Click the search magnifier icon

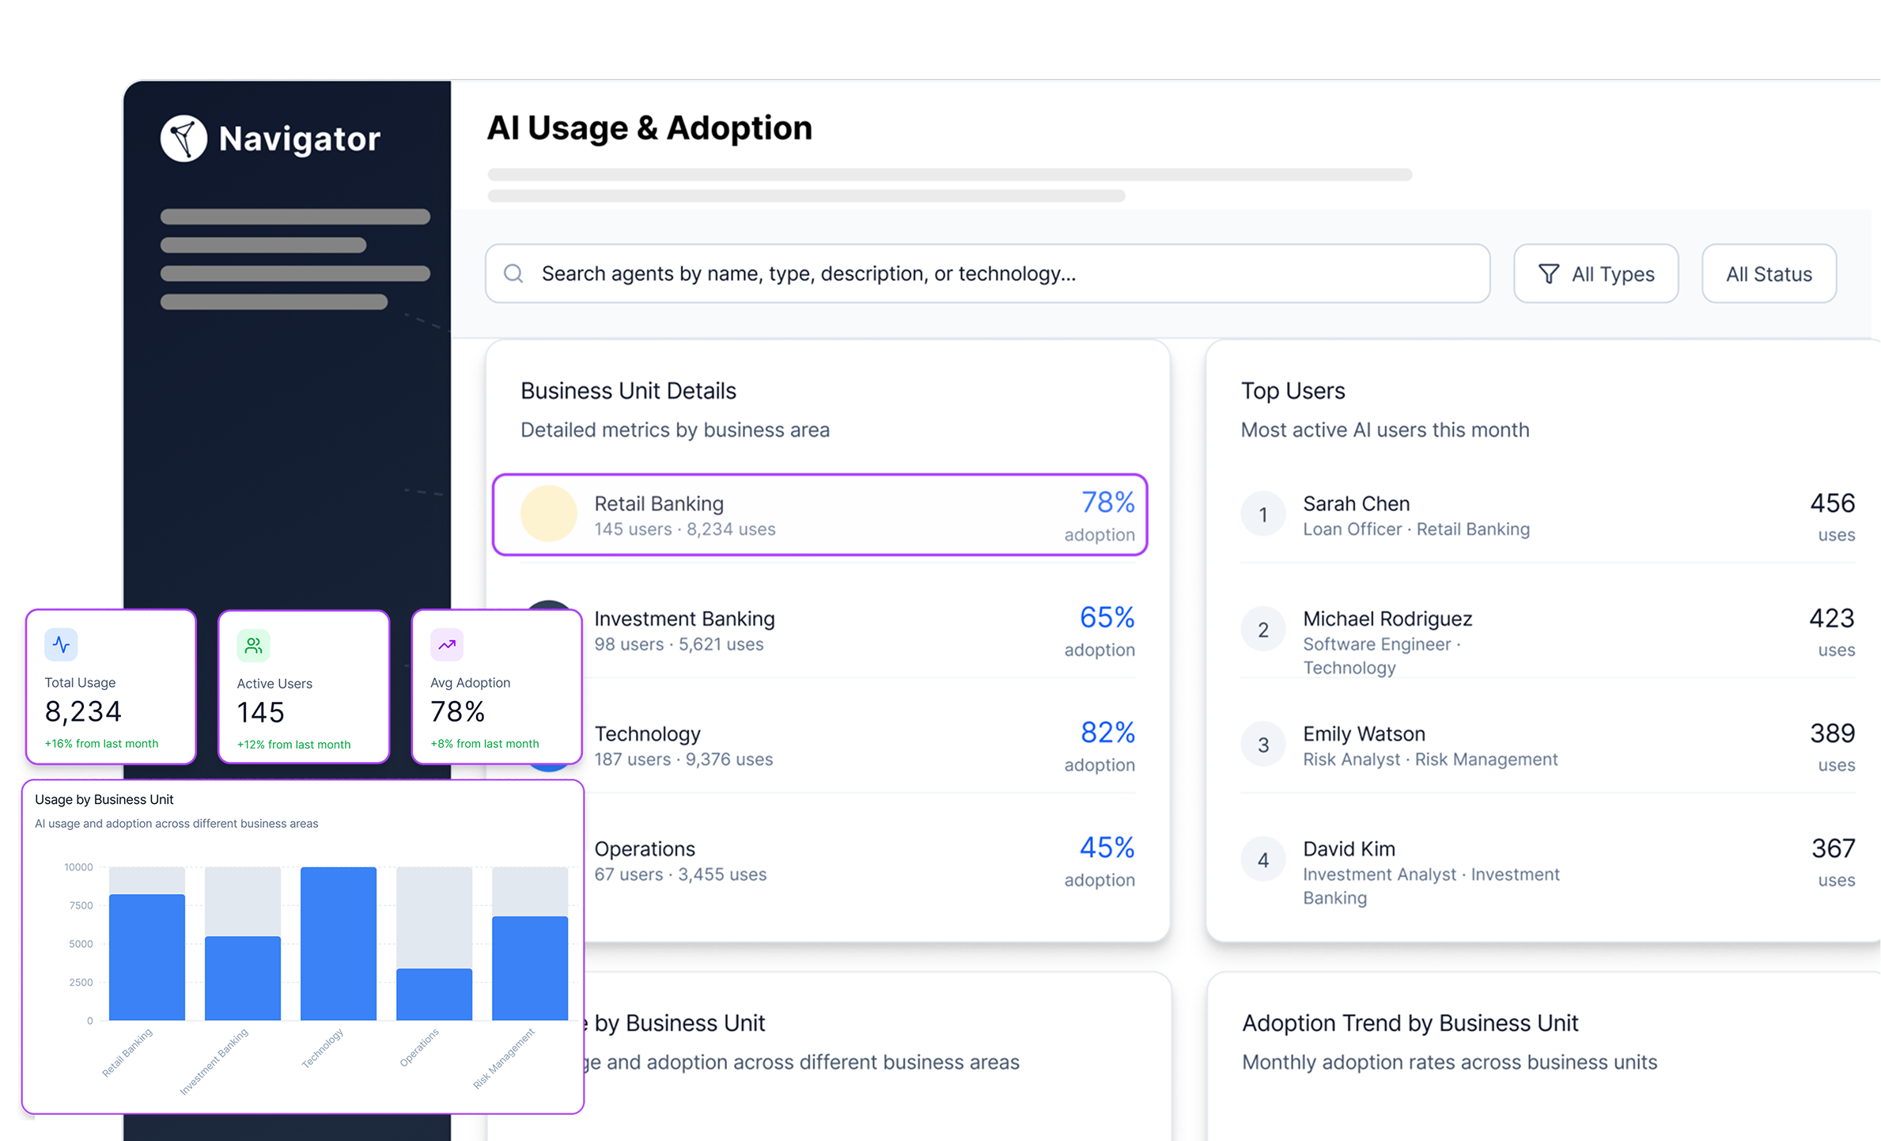coord(513,274)
